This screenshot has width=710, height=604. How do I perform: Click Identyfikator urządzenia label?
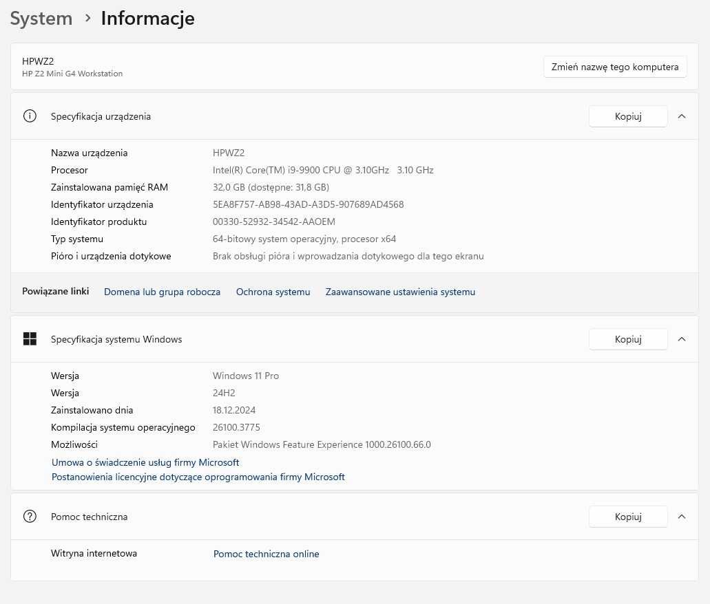(x=102, y=204)
